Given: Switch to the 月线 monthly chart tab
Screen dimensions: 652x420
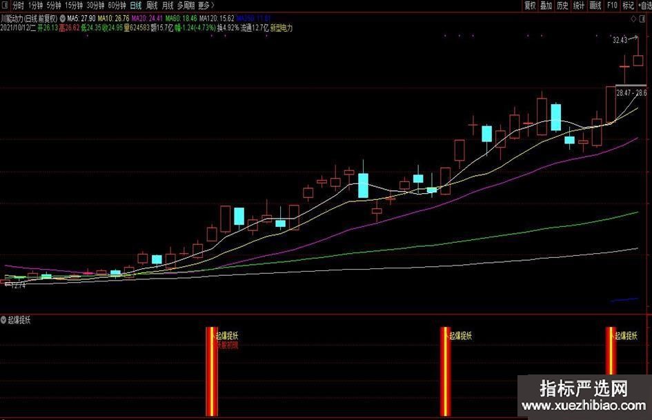Looking at the screenshot, I should (168, 6).
